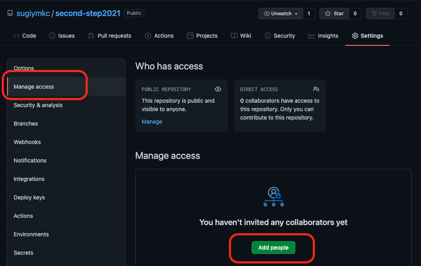421x266 pixels.
Task: View the Insights tab
Action: [323, 36]
